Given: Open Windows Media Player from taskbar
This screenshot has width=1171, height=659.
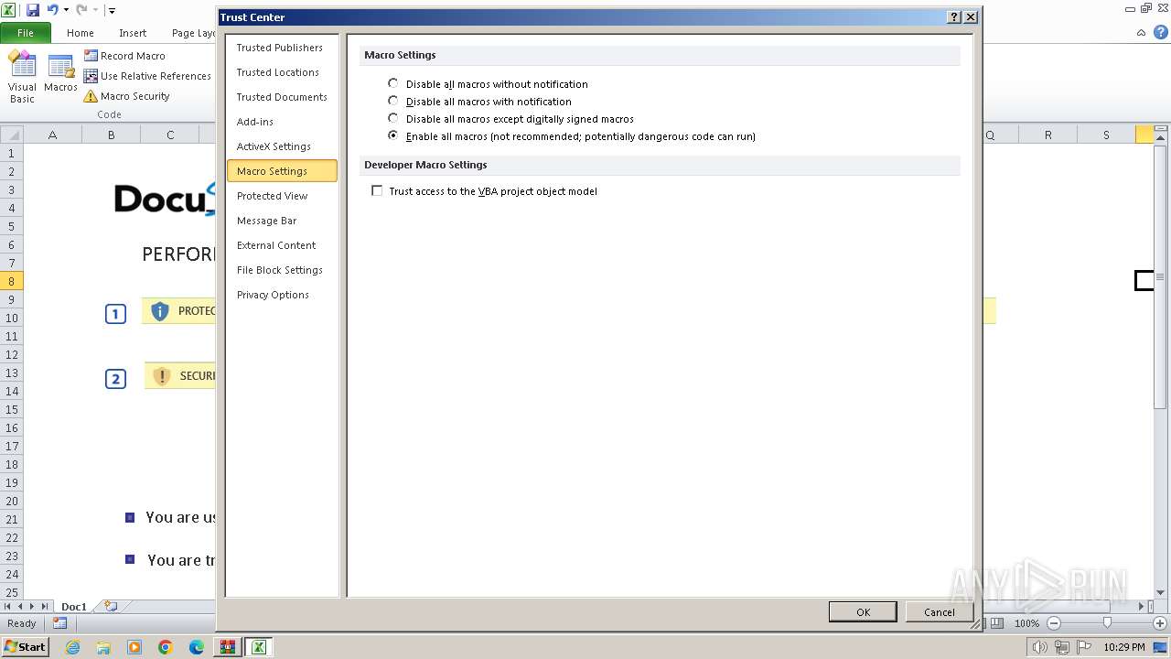Looking at the screenshot, I should (x=134, y=647).
